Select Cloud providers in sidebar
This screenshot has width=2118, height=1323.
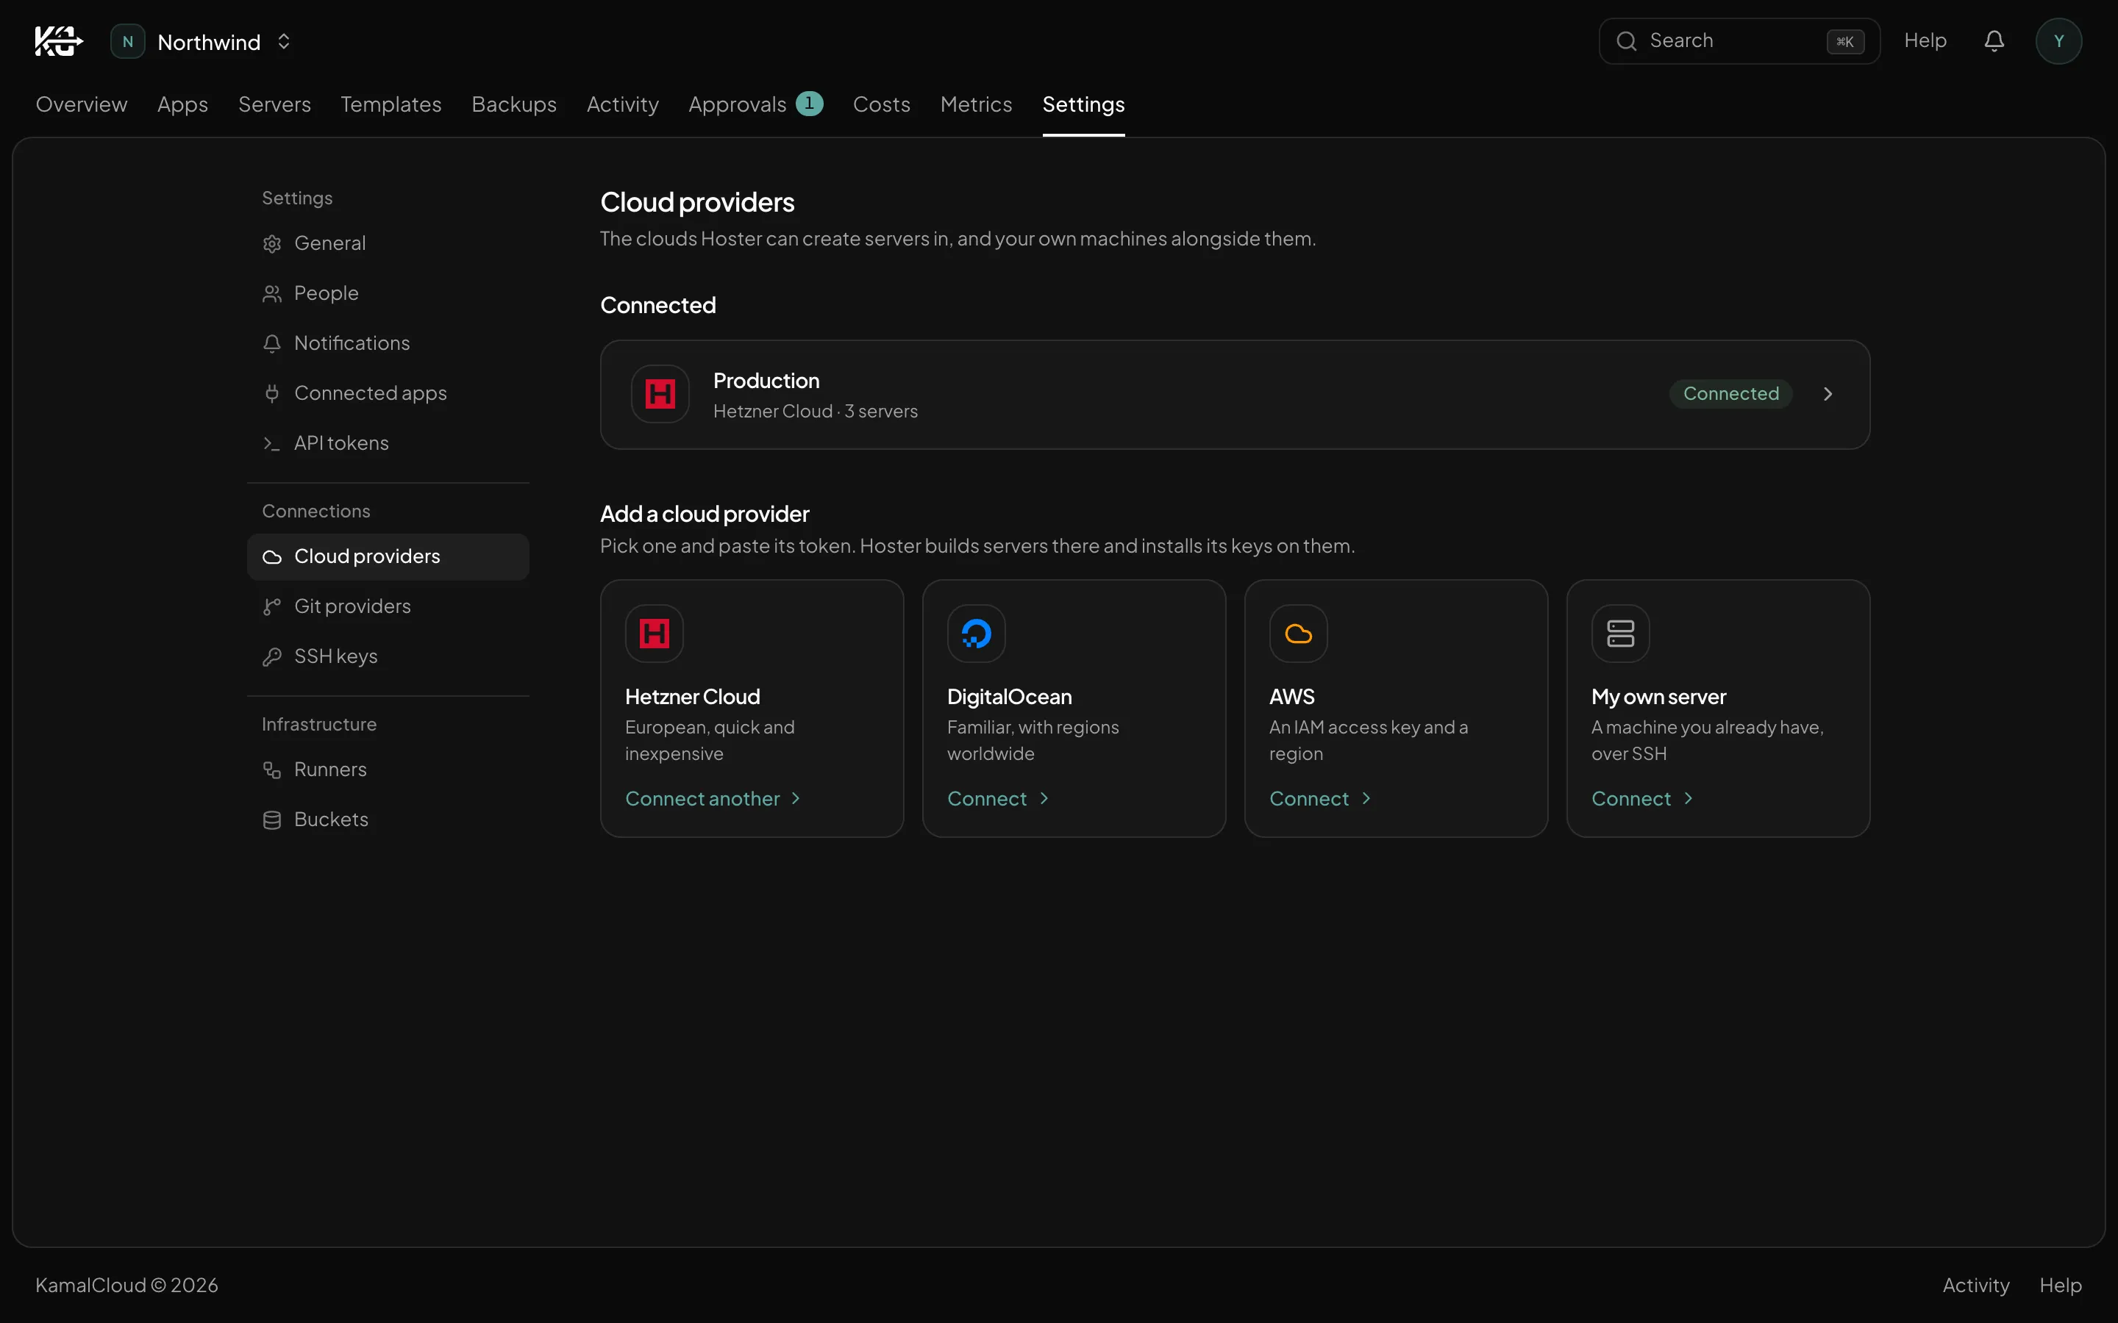[x=388, y=556]
